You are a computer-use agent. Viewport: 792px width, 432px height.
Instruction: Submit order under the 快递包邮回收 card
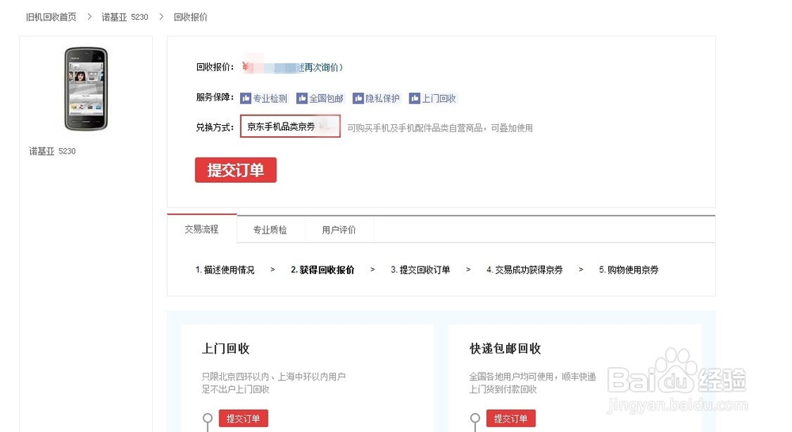coord(511,419)
